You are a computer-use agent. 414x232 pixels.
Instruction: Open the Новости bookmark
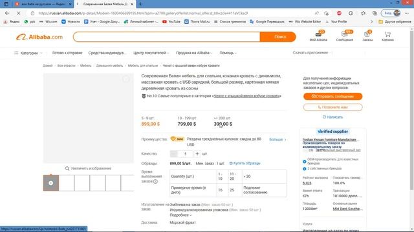click(71, 21)
